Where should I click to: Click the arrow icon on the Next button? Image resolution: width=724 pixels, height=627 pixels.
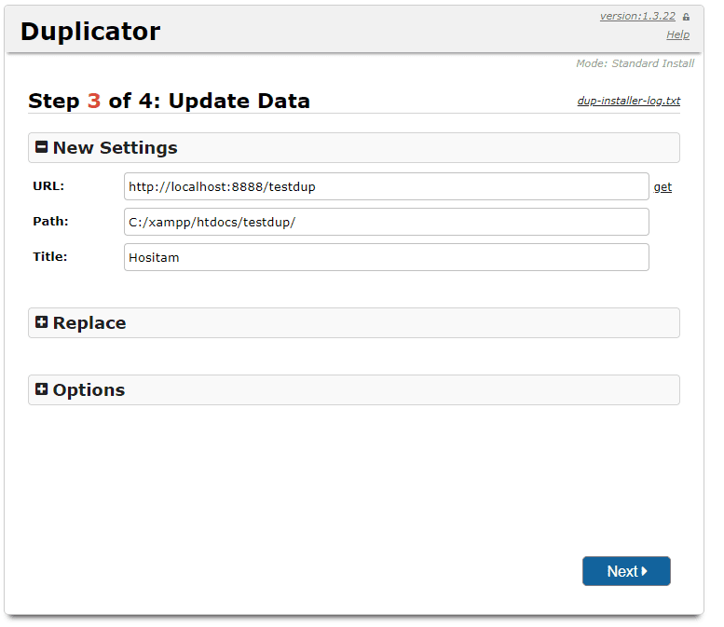[x=645, y=571]
